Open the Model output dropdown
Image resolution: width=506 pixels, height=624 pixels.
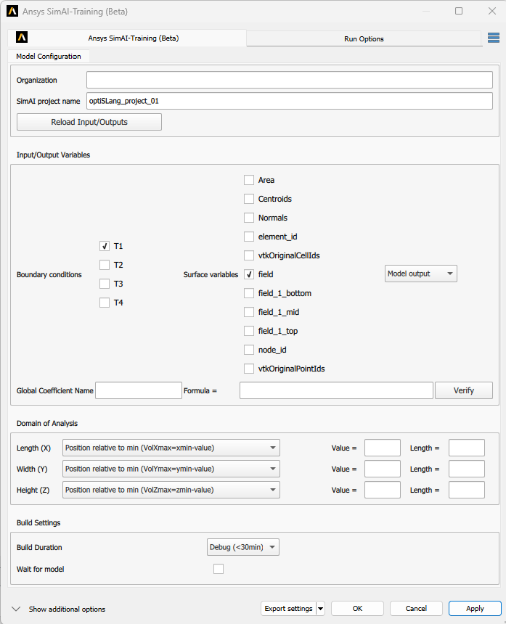tap(420, 274)
